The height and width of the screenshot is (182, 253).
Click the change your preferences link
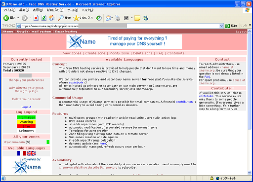click(26, 80)
